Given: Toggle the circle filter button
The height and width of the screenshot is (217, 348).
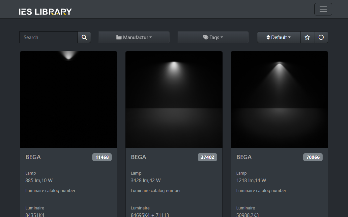Looking at the screenshot, I should click(321, 37).
